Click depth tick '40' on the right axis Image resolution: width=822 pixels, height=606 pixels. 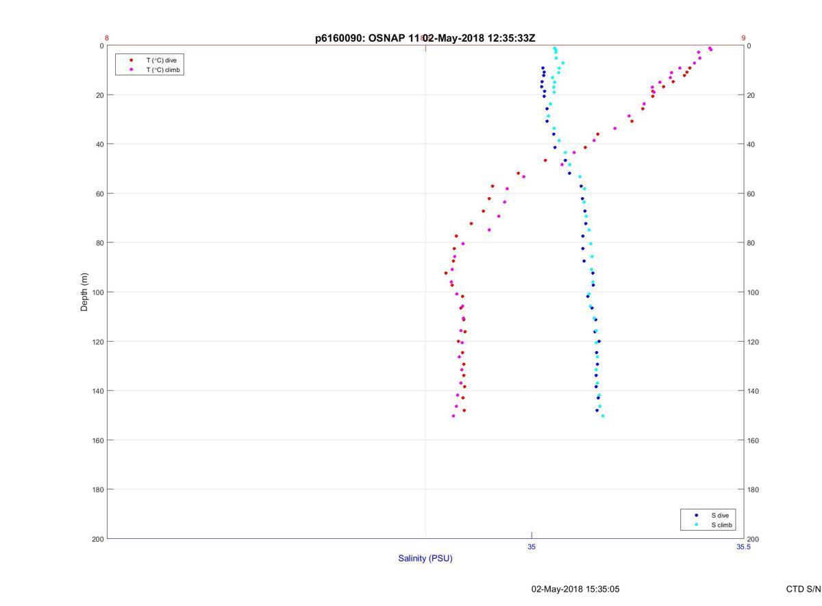click(x=751, y=144)
